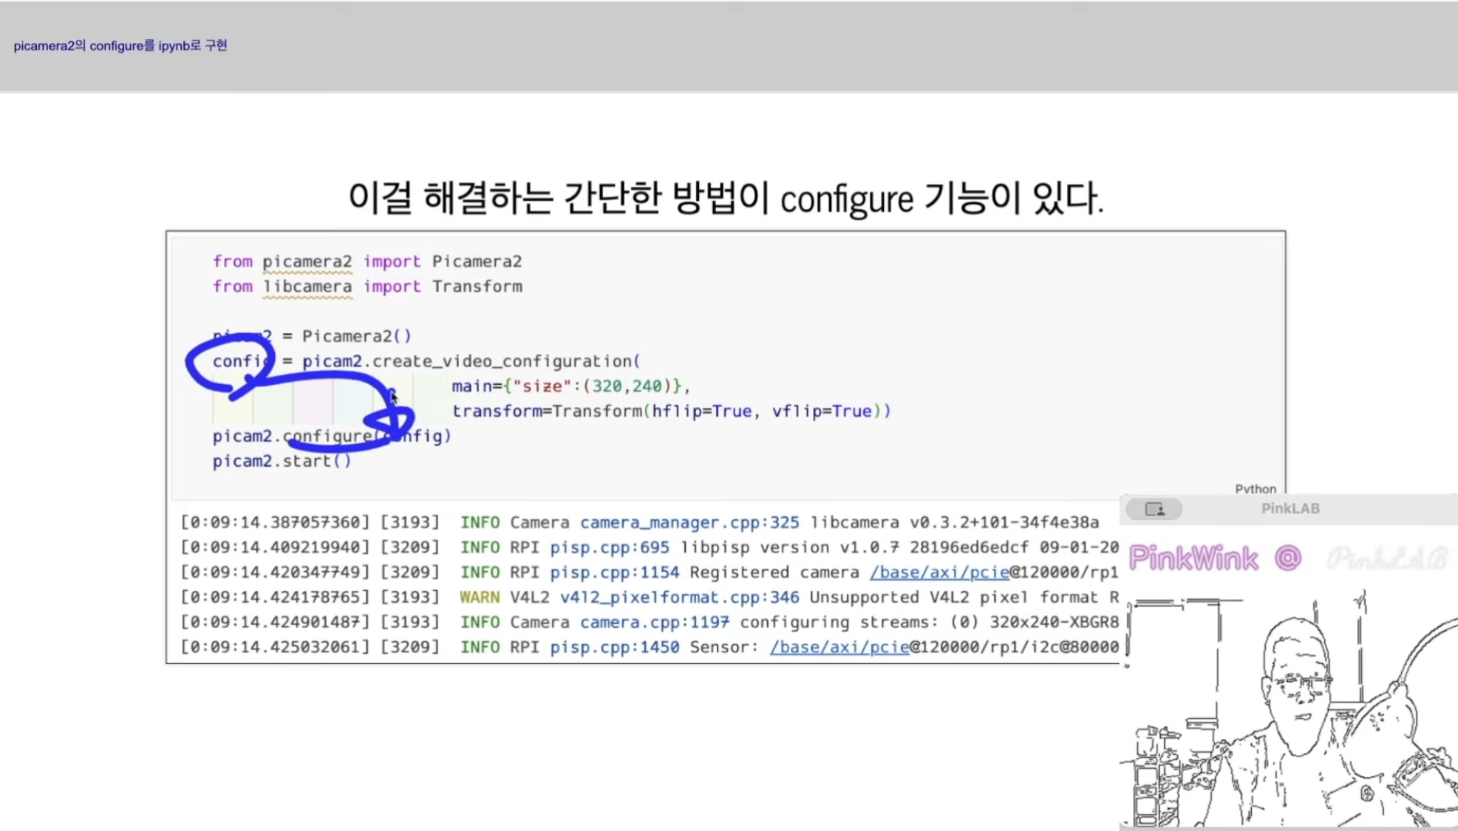Click the Python language label of the cell
The height and width of the screenshot is (831, 1458).
click(1255, 488)
